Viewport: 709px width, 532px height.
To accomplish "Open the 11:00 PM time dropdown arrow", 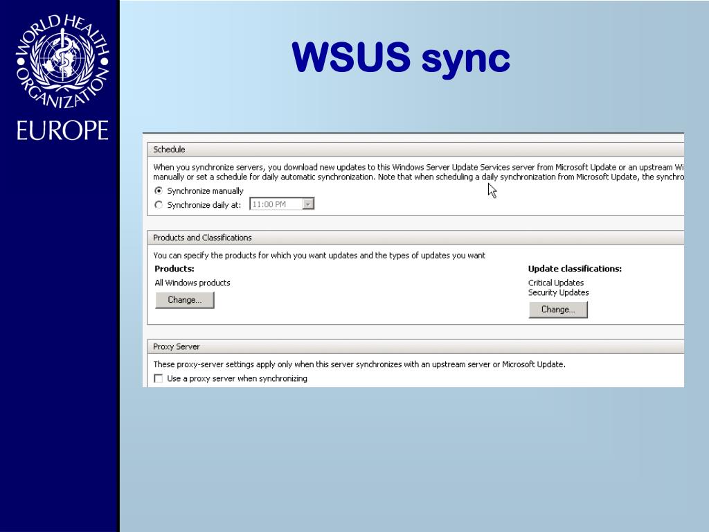I will coord(308,204).
